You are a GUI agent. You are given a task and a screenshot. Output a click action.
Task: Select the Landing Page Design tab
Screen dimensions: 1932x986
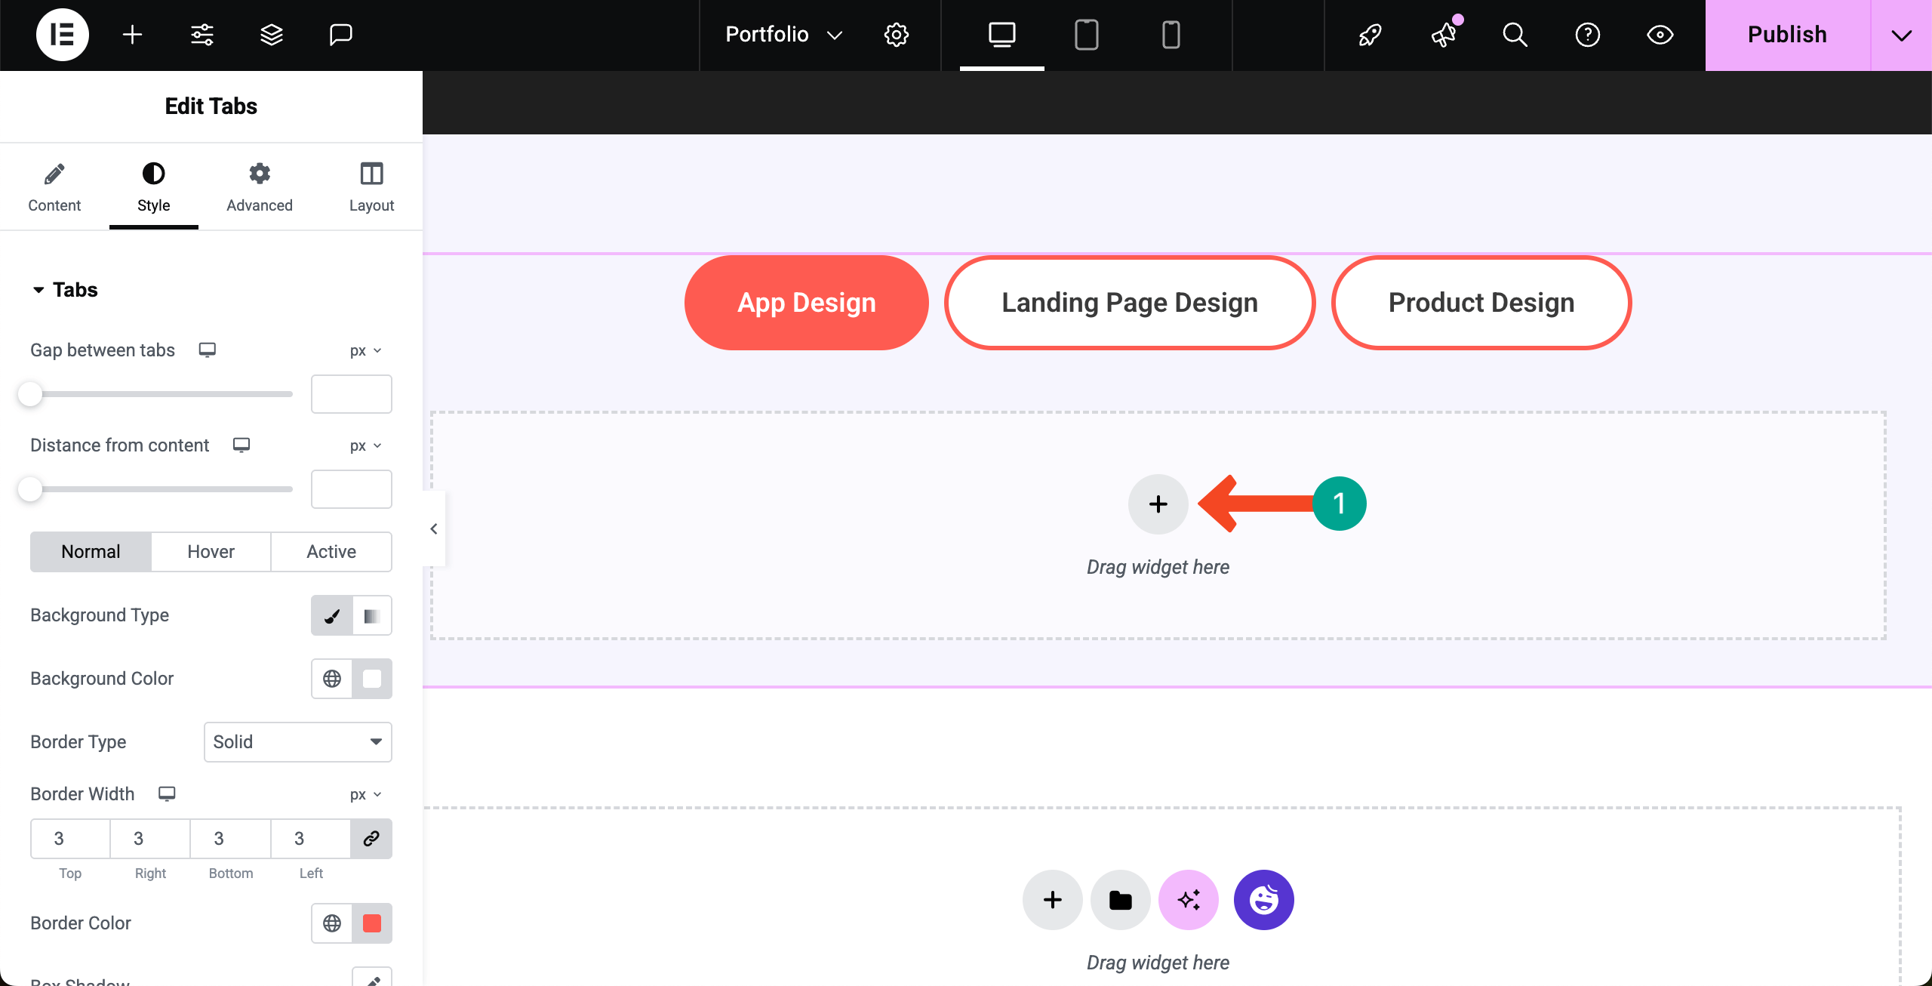(x=1130, y=303)
